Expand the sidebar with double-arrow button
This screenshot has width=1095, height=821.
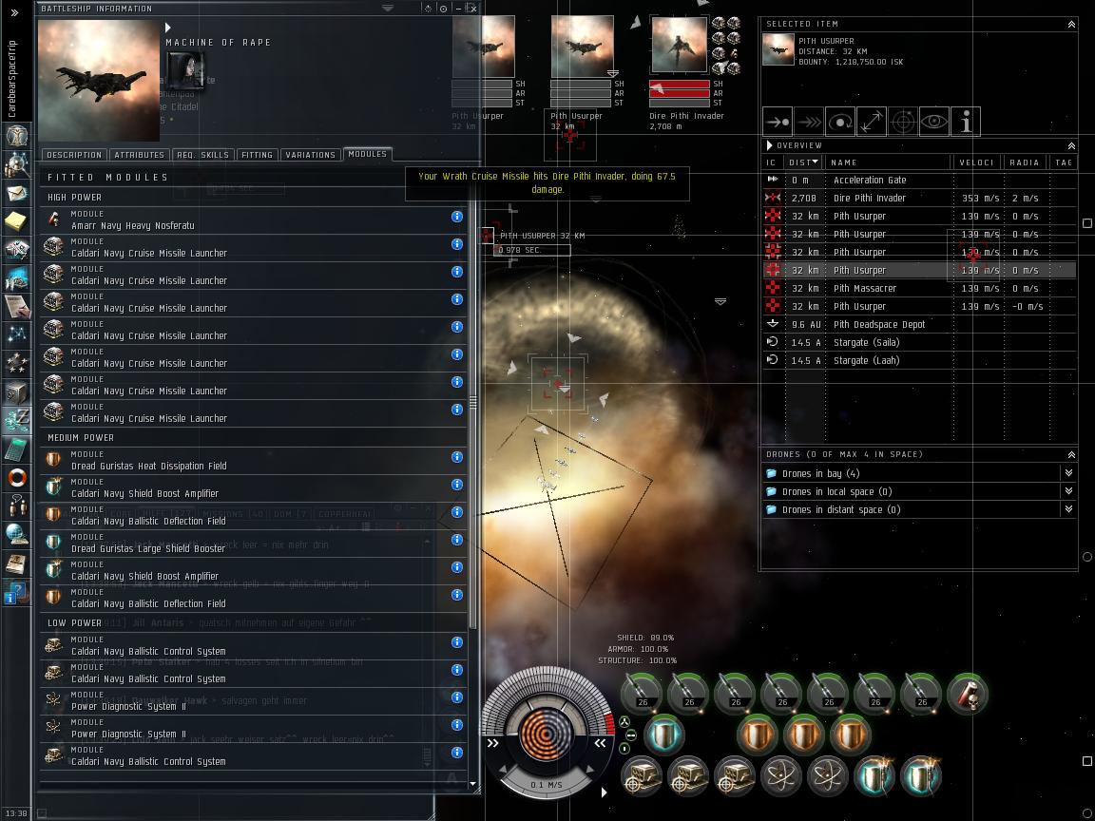point(14,11)
